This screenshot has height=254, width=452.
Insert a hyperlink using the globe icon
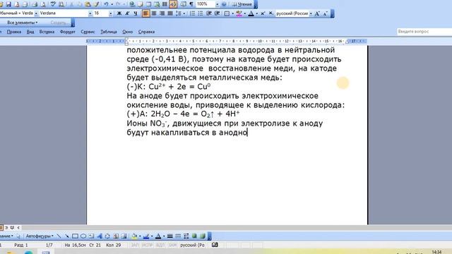pos(132,4)
